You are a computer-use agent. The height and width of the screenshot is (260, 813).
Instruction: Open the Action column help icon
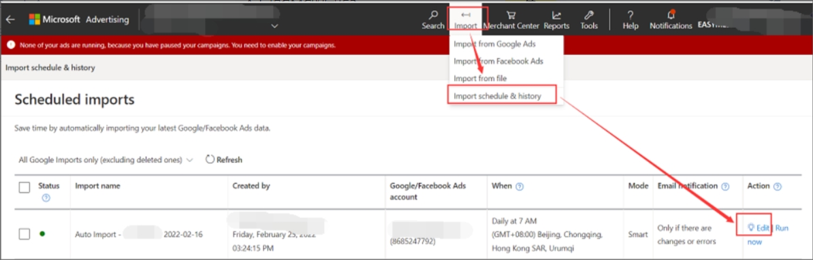[x=777, y=186]
